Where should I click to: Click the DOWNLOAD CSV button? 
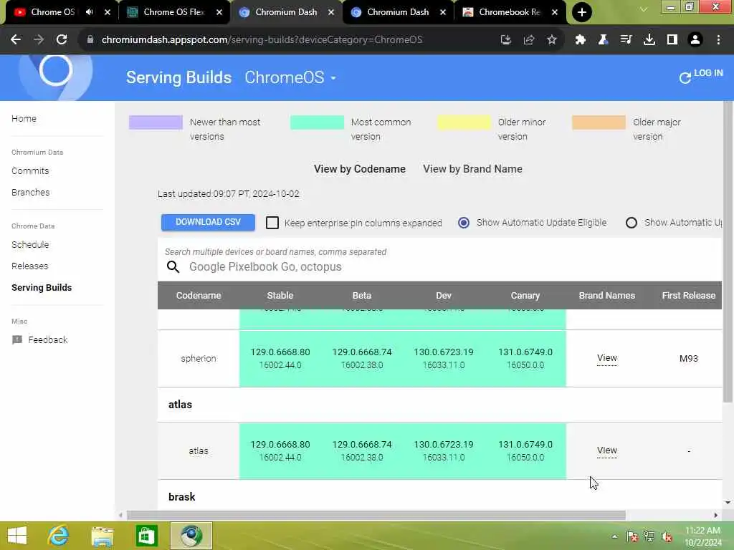coord(208,222)
